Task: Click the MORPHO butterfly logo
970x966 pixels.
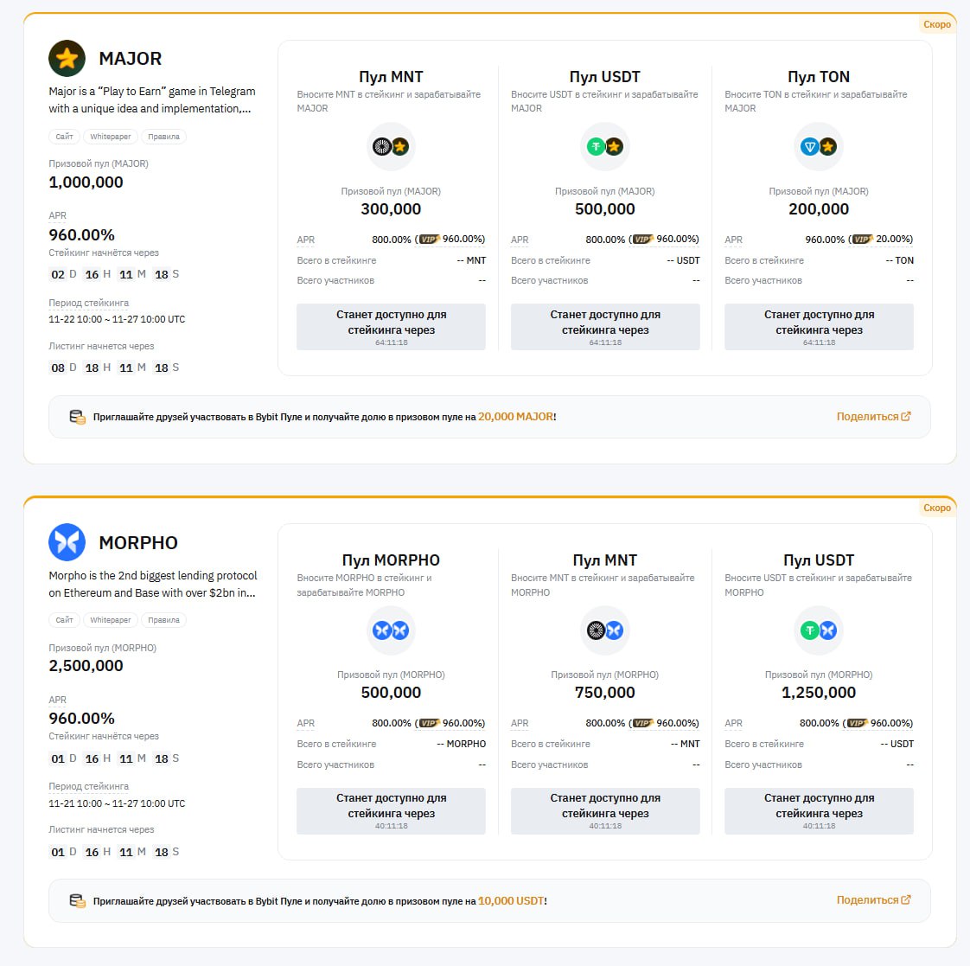Action: (67, 542)
